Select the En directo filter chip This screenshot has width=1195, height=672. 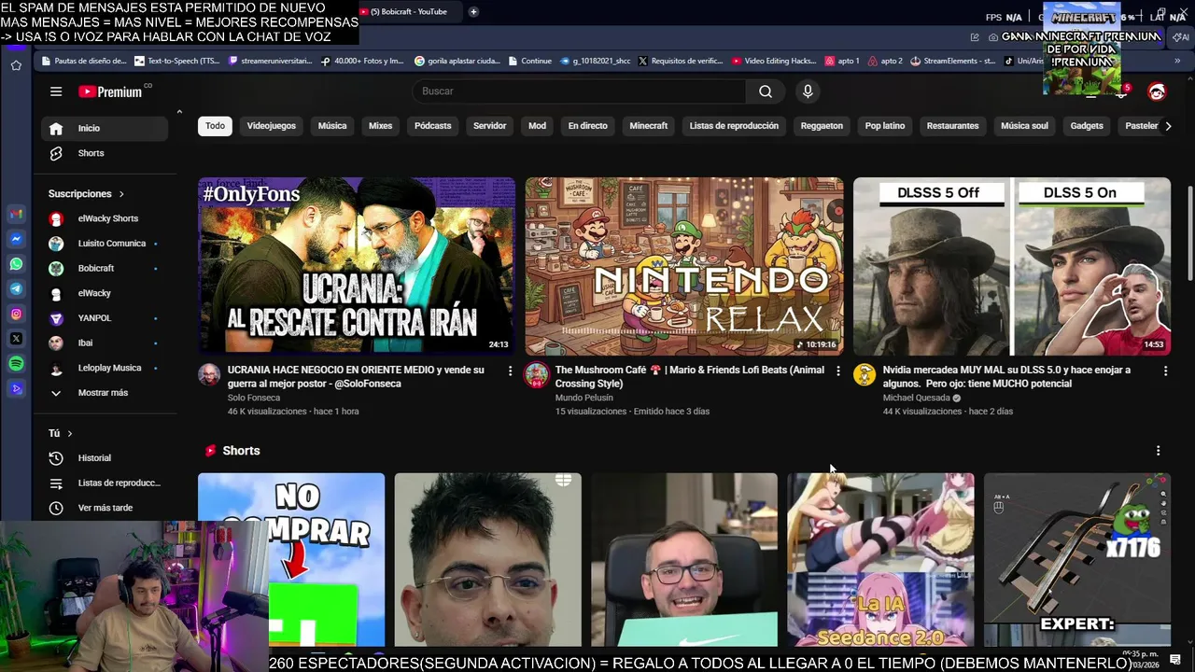point(587,126)
